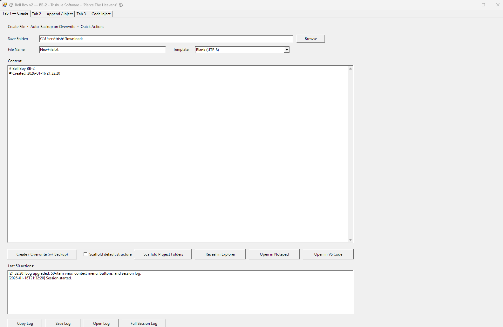Switch to Tab 1 — Create
This screenshot has width=503, height=327.
point(15,13)
